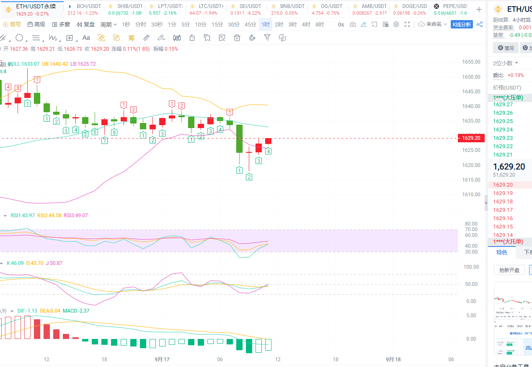Click the MACD indicator value label
532x367 pixels.
pyautogui.click(x=76, y=311)
